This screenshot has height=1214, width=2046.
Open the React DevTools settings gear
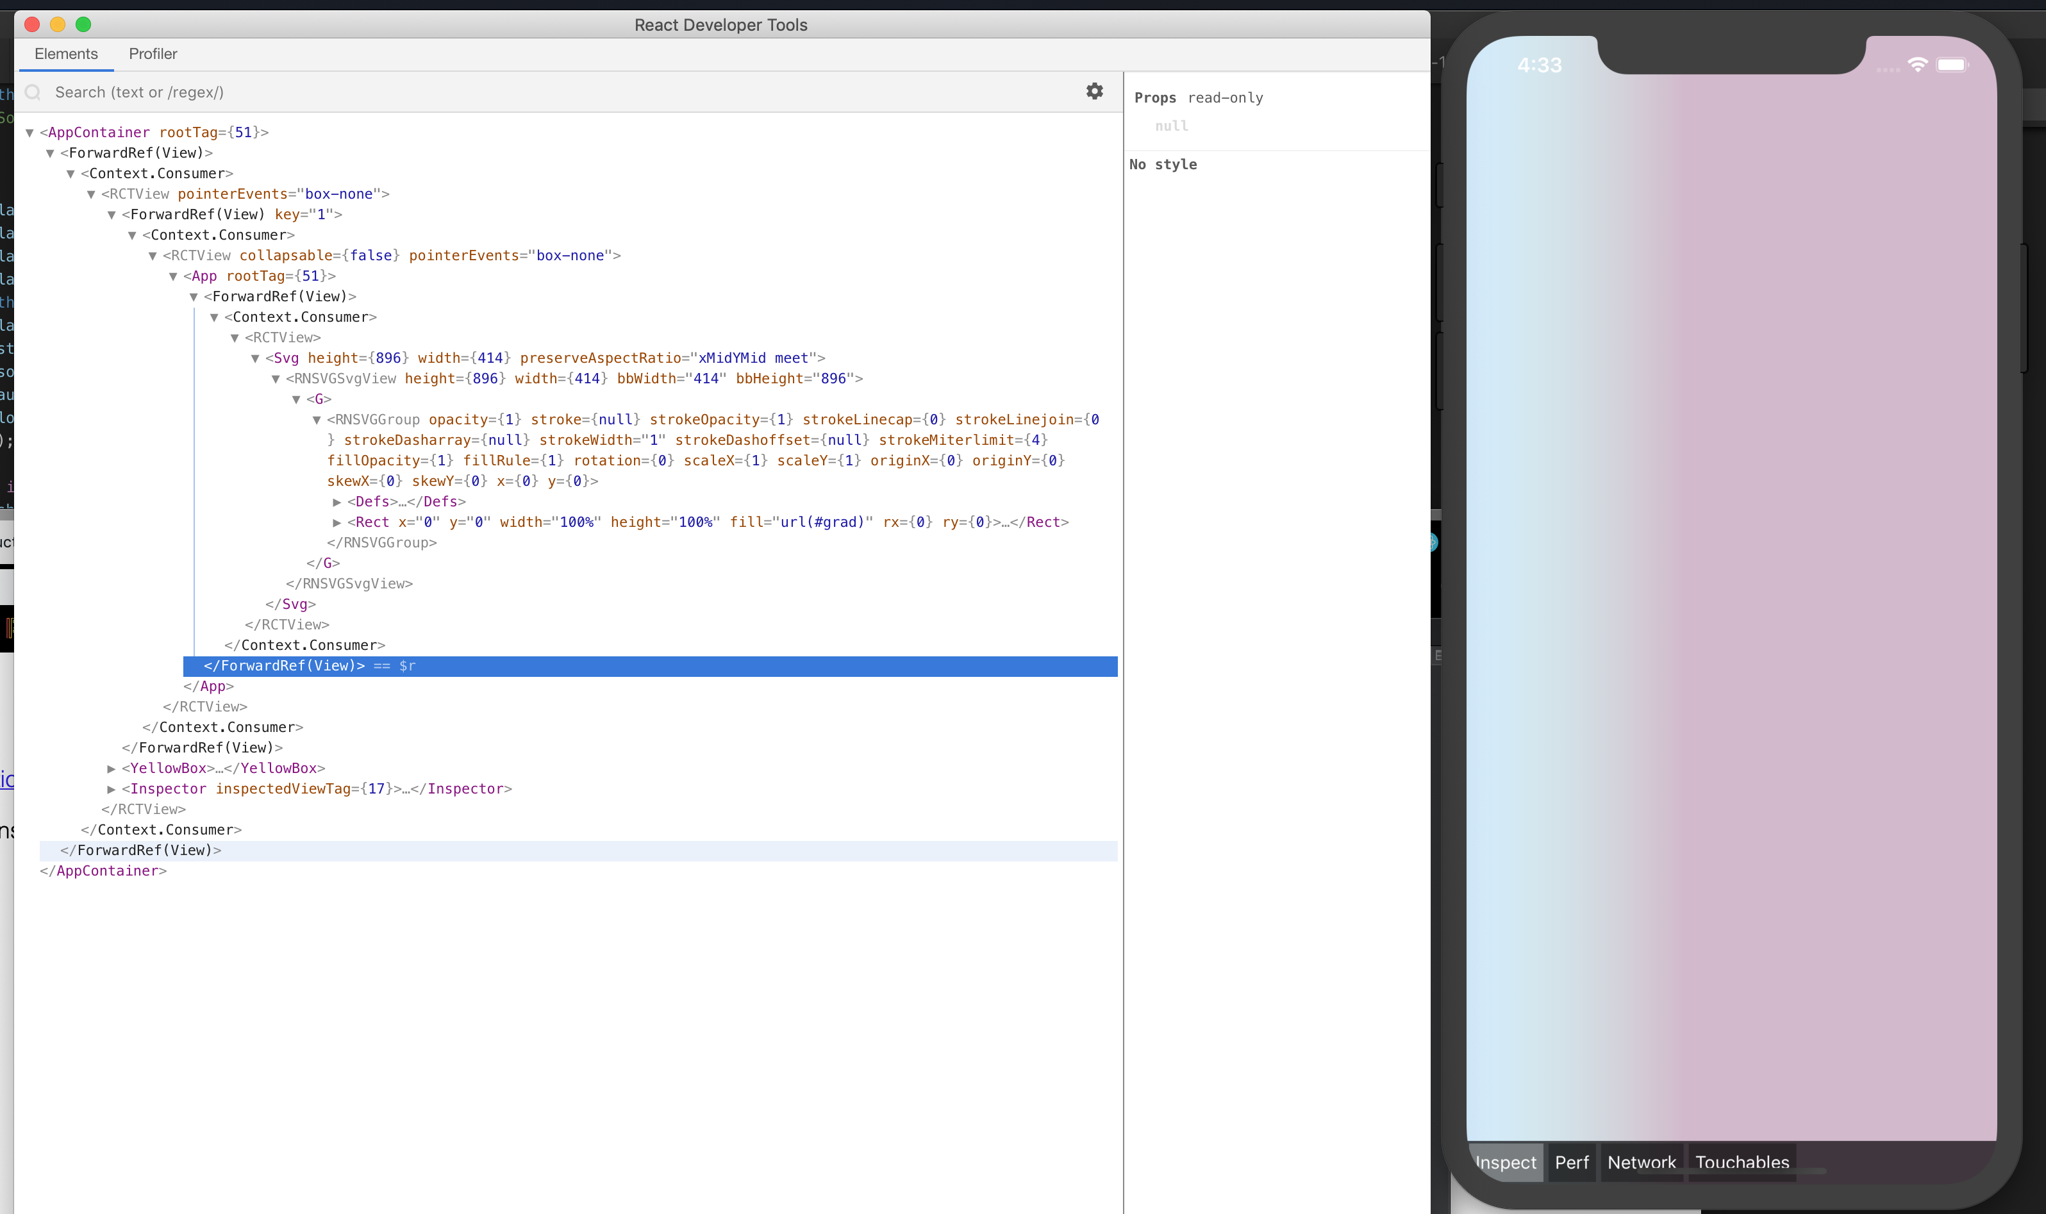(1095, 92)
